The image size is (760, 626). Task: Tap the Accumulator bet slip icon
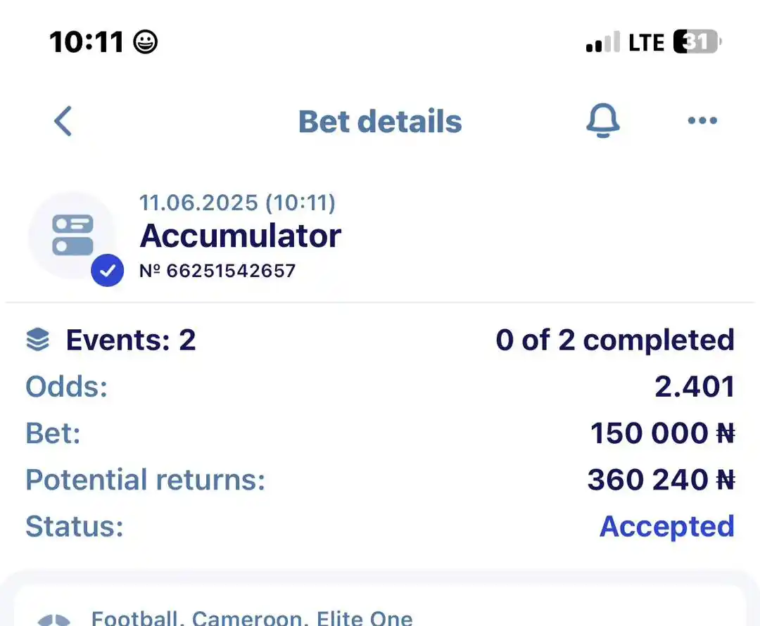(x=72, y=235)
